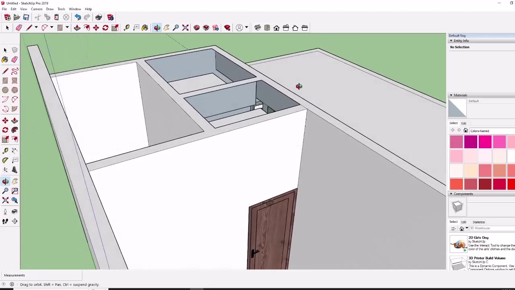Select the Axes tool

pyautogui.click(x=5, y=170)
